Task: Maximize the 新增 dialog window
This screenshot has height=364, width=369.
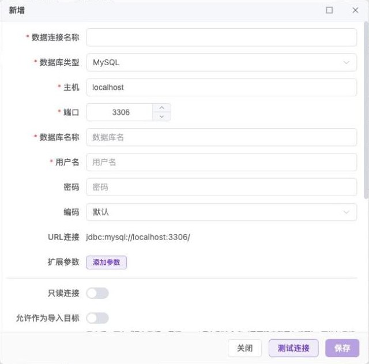Action: (329, 10)
